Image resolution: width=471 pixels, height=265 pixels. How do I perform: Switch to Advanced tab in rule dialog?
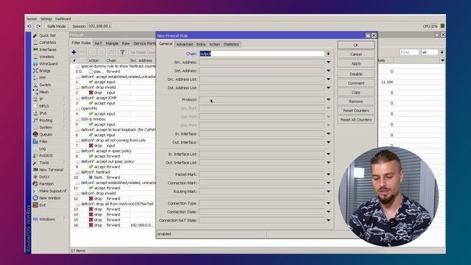click(185, 44)
